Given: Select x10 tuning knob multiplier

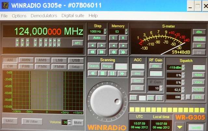Looking at the screenshot, I should (150, 98).
